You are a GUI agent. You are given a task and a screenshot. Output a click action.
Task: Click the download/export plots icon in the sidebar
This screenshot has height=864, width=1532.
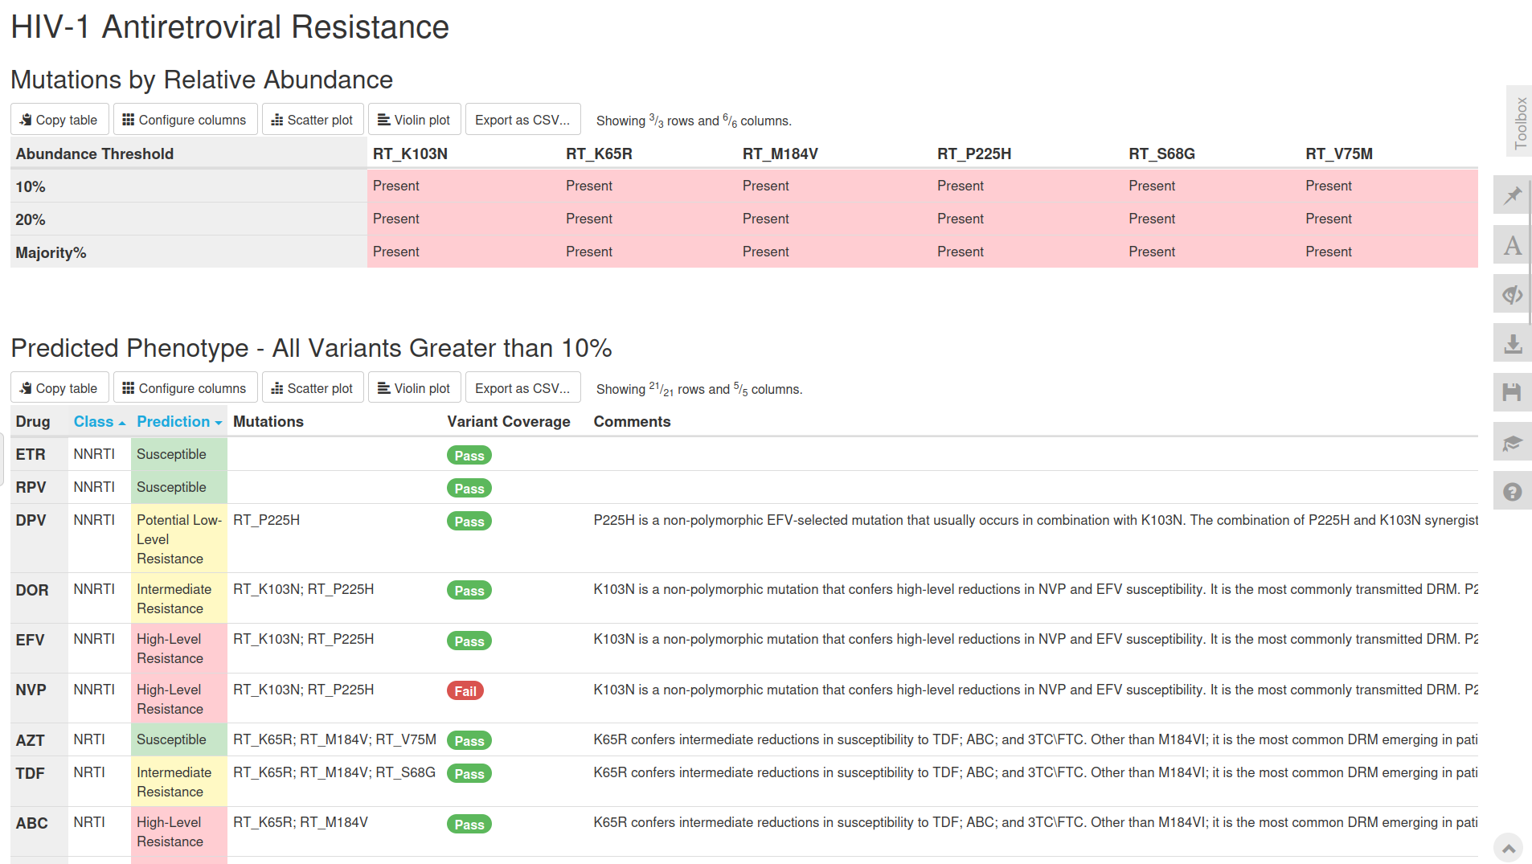click(x=1513, y=343)
